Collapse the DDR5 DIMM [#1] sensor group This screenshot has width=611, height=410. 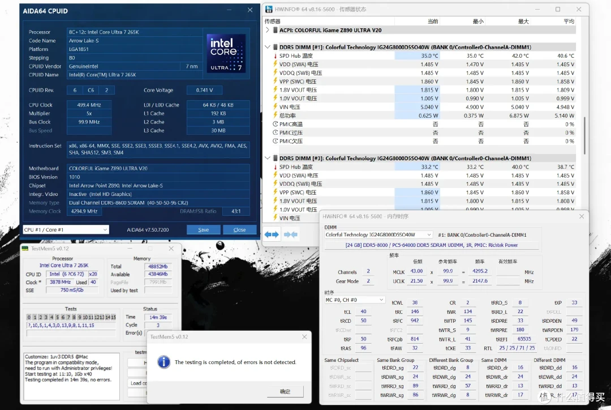click(268, 47)
